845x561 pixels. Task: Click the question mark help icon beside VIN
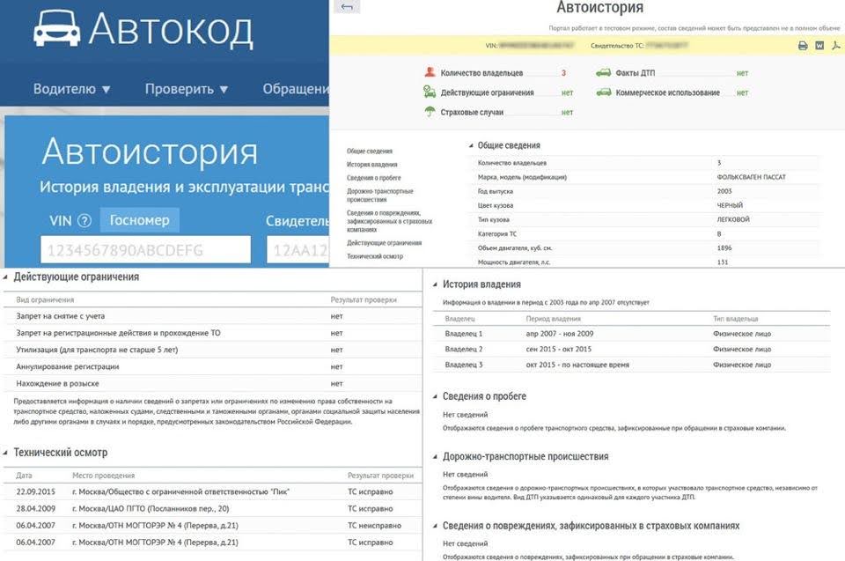pyautogui.click(x=84, y=220)
